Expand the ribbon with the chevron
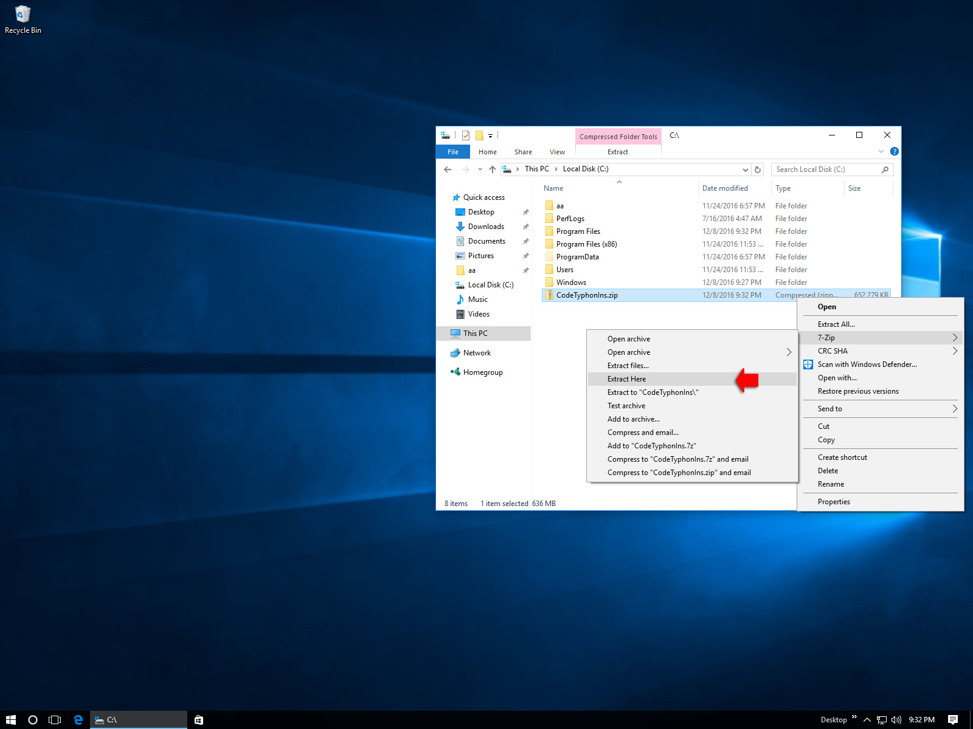 click(x=881, y=151)
